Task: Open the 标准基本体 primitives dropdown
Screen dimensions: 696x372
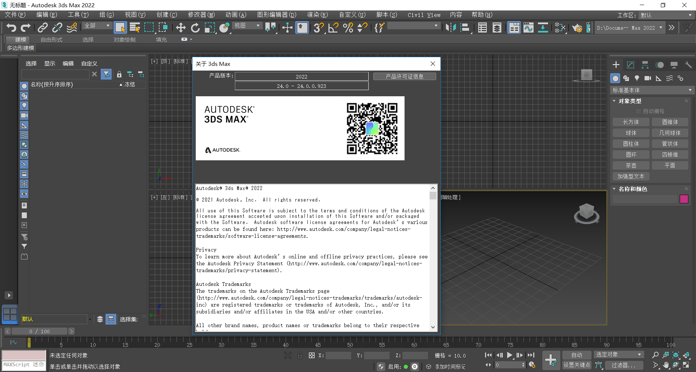Action: click(652, 90)
